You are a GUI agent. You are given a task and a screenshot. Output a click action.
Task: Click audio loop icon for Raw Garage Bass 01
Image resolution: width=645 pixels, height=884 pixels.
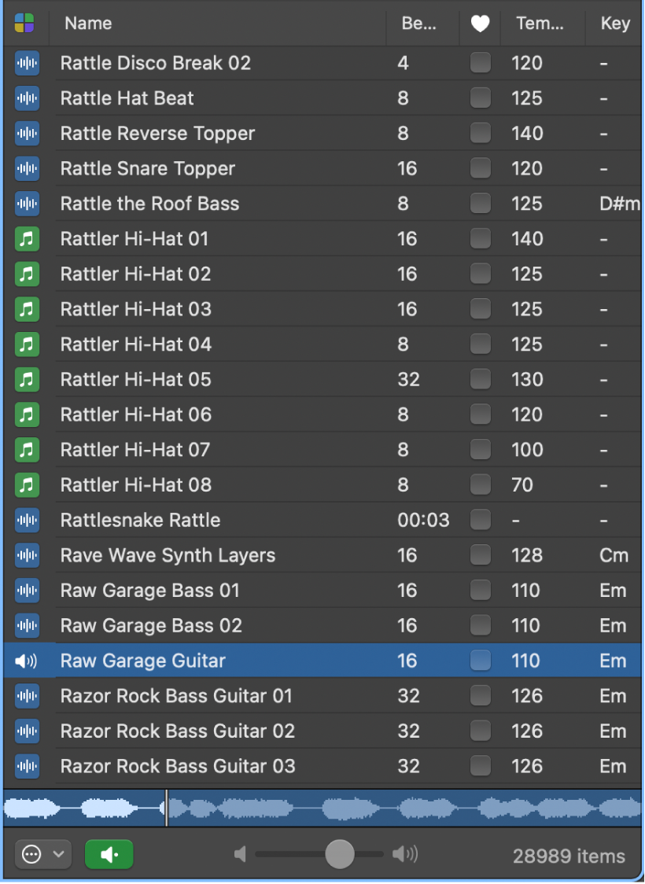point(27,591)
